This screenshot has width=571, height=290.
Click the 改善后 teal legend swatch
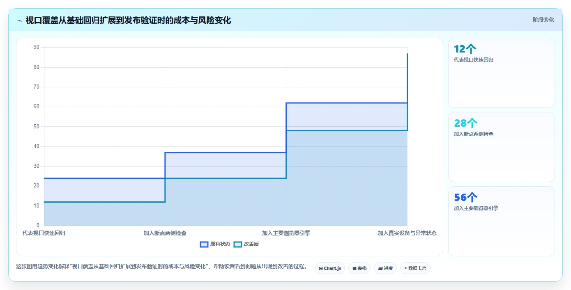(x=237, y=244)
